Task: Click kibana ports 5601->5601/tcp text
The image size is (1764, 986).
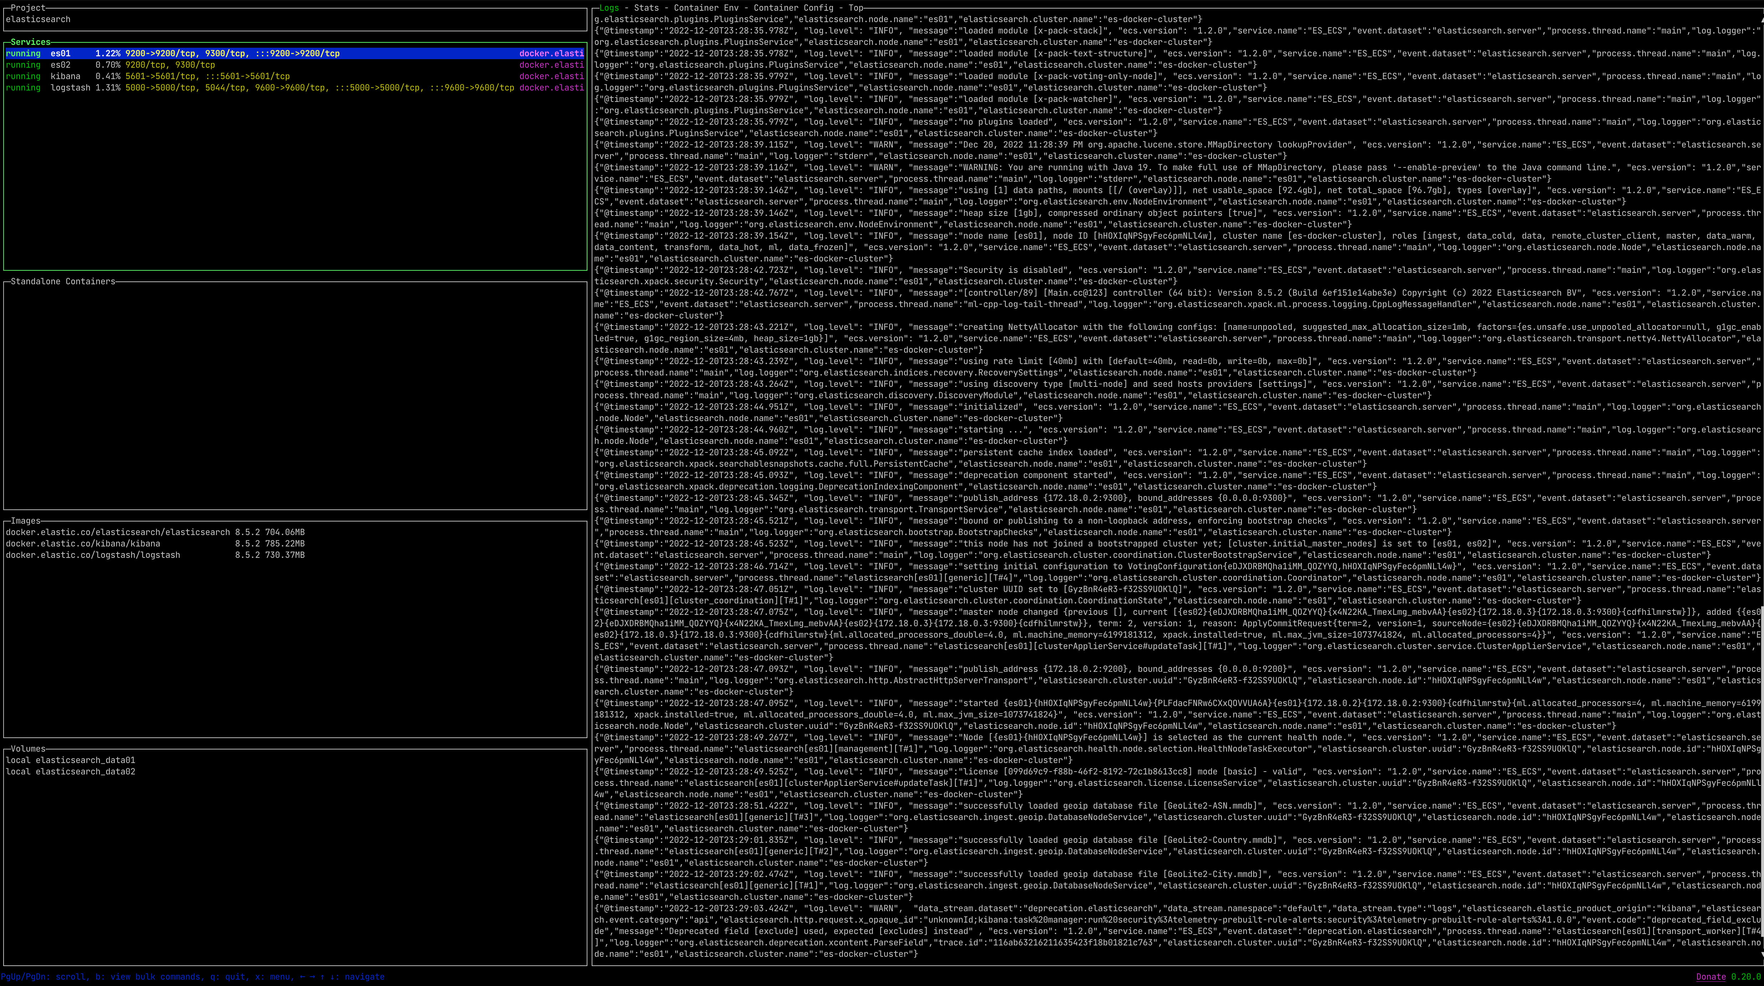Action: click(x=160, y=76)
